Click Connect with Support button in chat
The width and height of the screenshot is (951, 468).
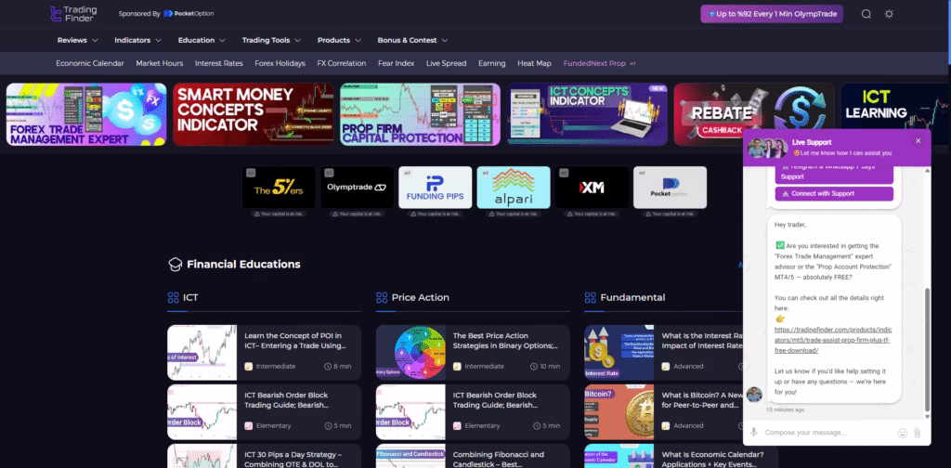(x=834, y=194)
